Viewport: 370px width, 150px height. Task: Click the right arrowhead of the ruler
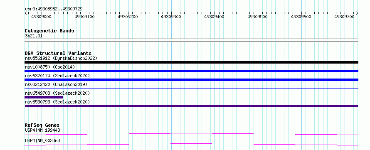tap(357, 13)
